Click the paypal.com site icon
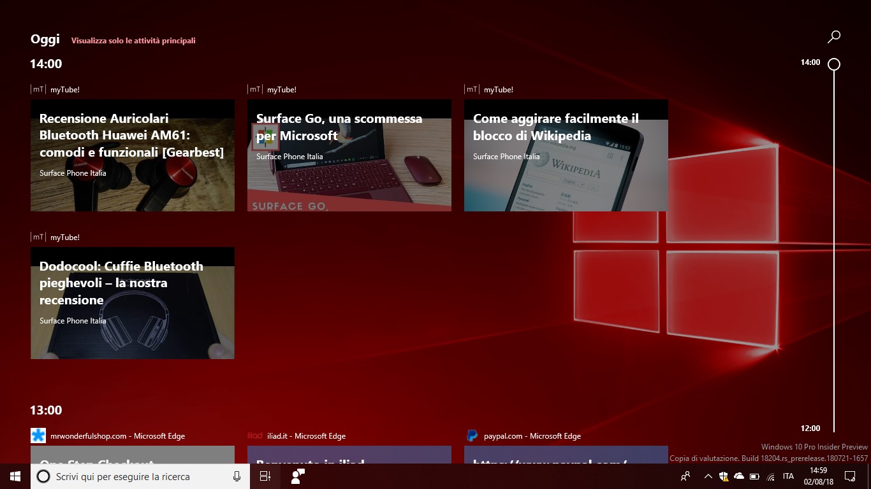The height and width of the screenshot is (489, 871). pos(472,436)
